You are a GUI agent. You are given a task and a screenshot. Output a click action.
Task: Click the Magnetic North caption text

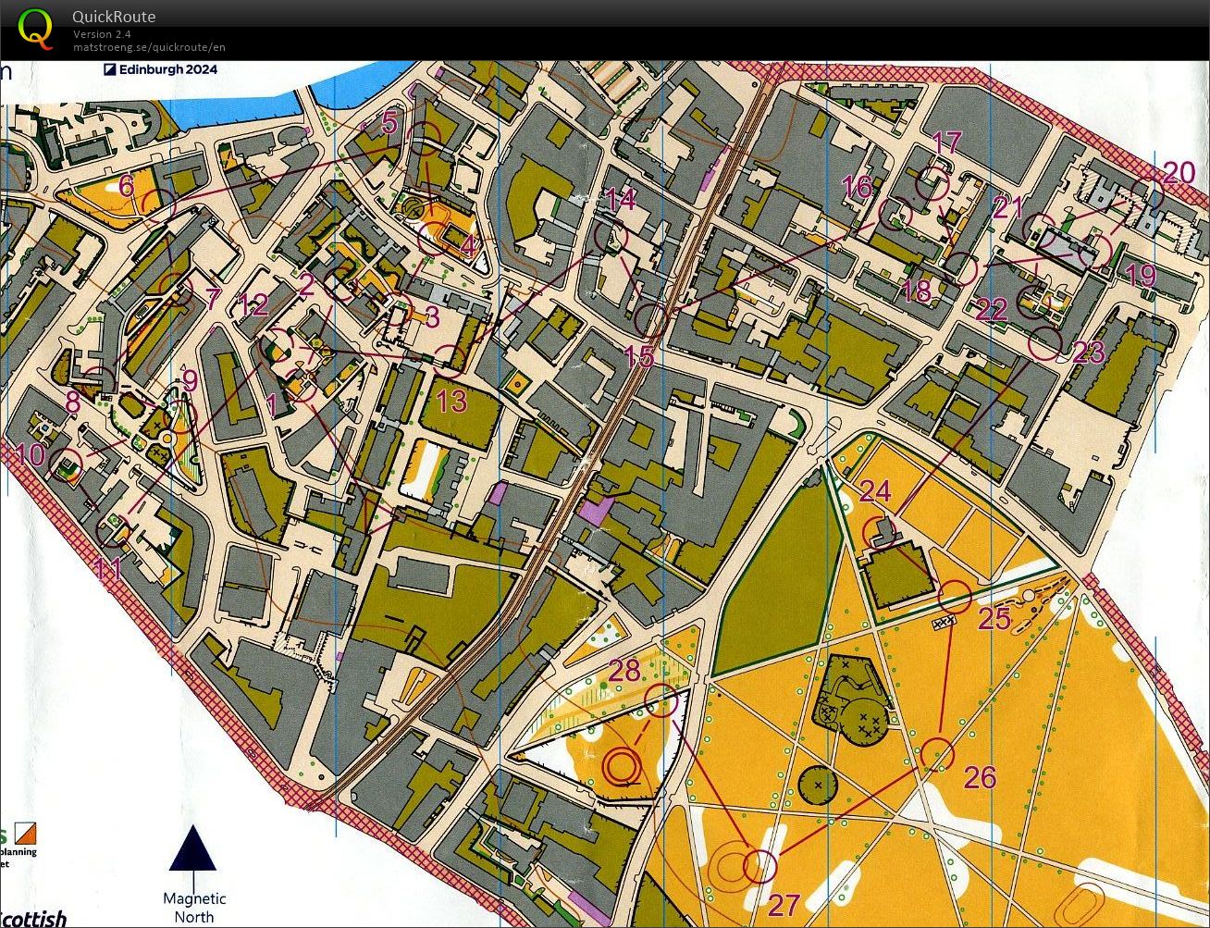(x=194, y=908)
